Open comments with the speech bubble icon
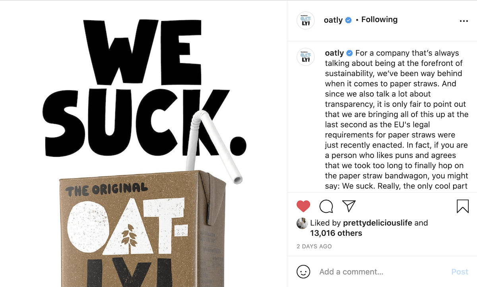477x287 pixels. [x=326, y=206]
